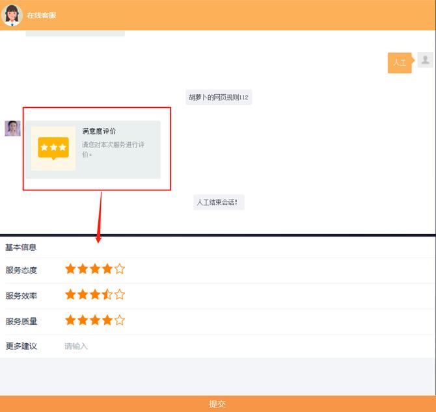Set 服务效率 rating to second star
This screenshot has height=412, width=436.
83,295
